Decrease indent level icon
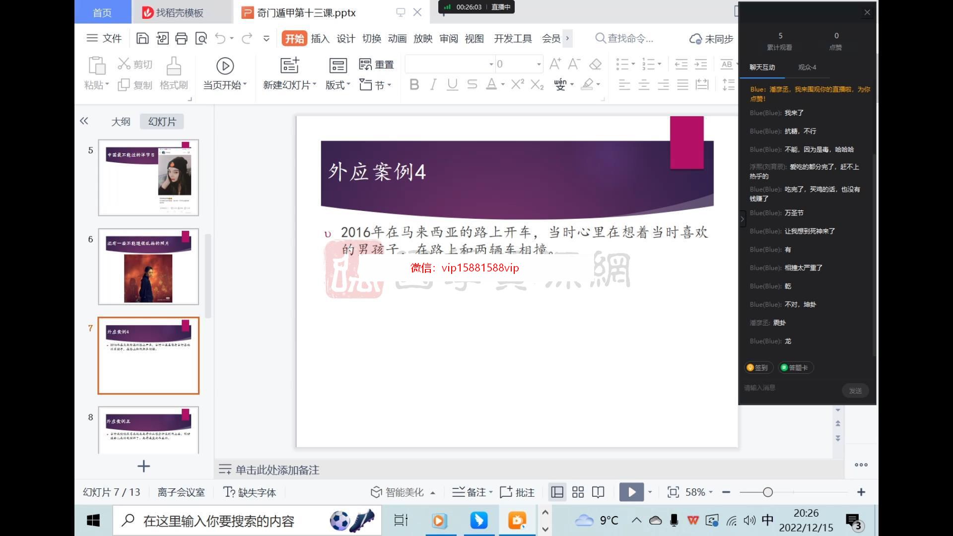Image resolution: width=953 pixels, height=536 pixels. tap(681, 64)
